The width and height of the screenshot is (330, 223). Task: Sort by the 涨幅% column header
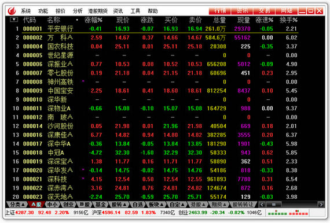[93, 20]
